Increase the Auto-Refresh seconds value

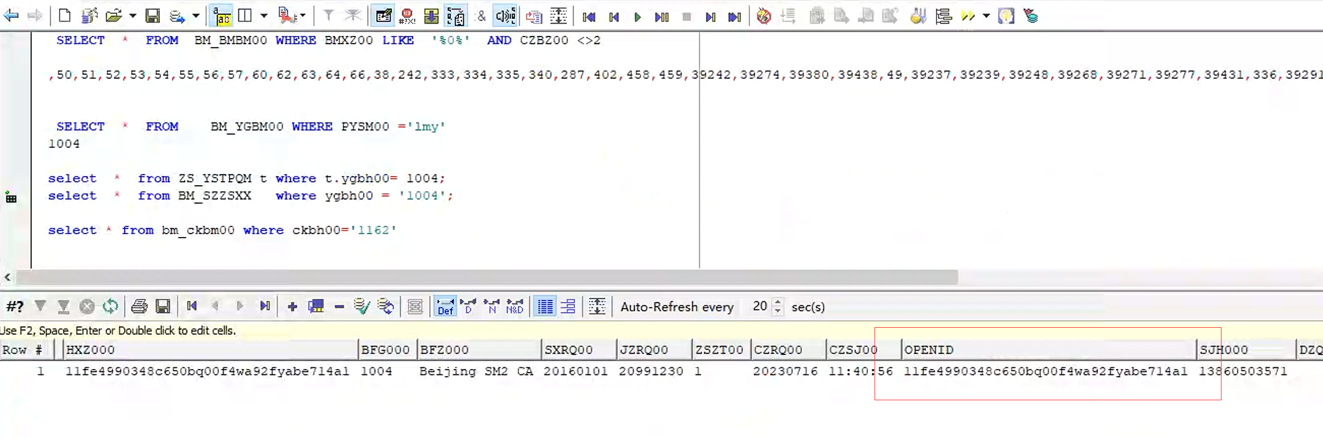[x=778, y=302]
